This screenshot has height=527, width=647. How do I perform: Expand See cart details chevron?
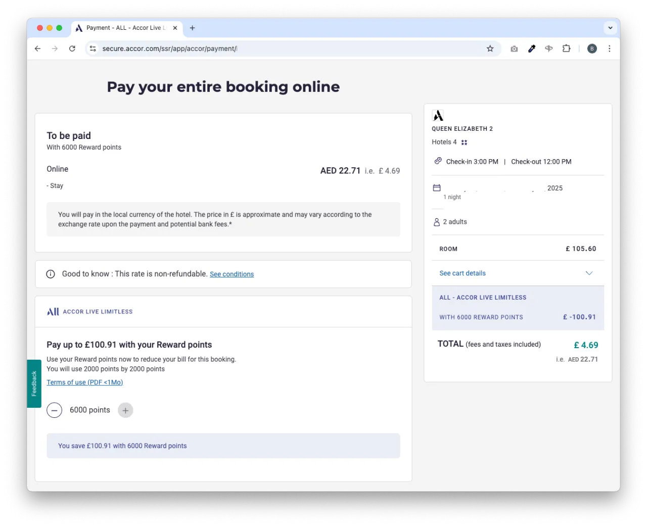coord(589,273)
